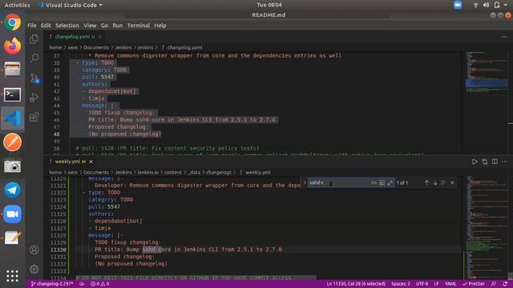Expand the Replace field chevron in find widget

(x=305, y=182)
